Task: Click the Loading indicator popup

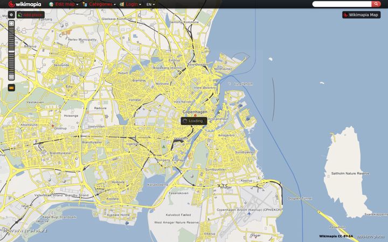Action: tap(194, 121)
